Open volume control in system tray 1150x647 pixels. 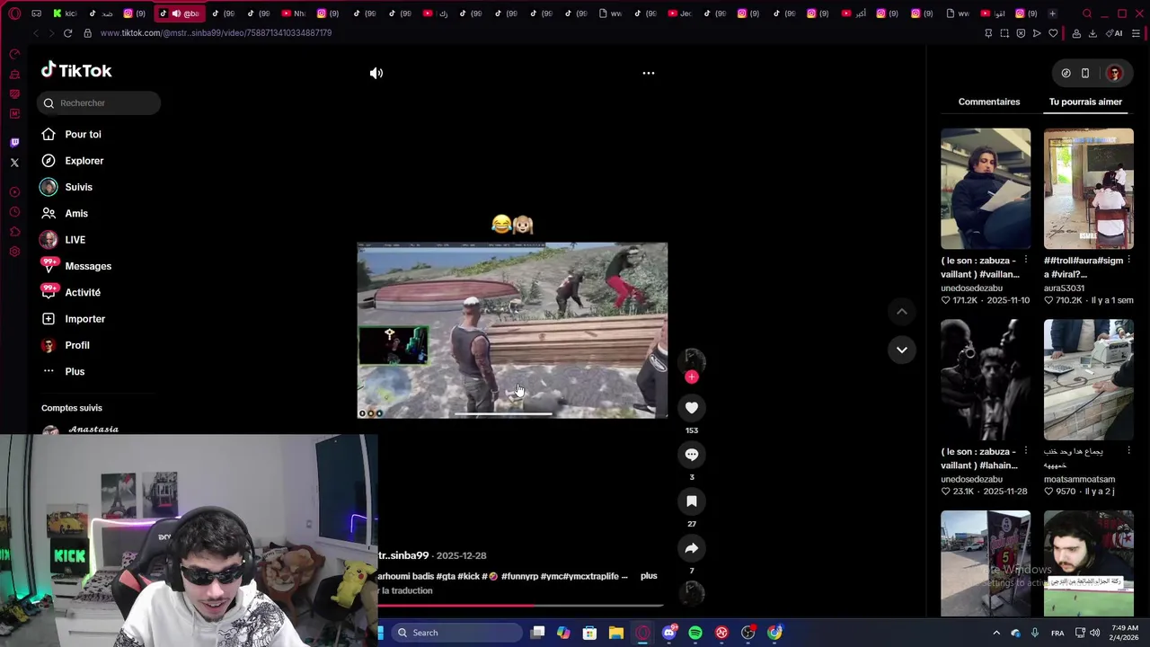pyautogui.click(x=1094, y=633)
